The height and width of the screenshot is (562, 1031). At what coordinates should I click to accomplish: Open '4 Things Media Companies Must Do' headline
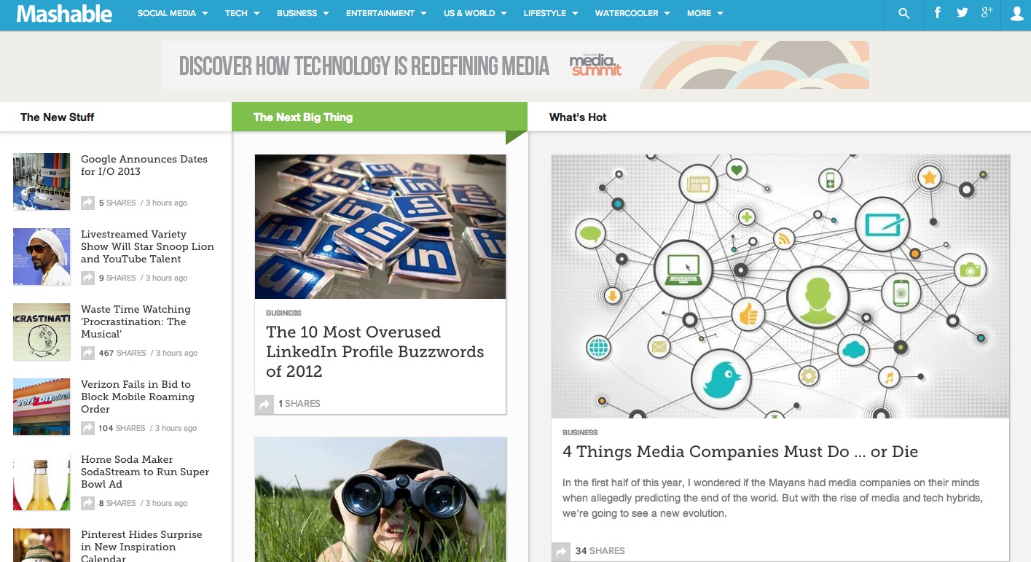tap(740, 452)
